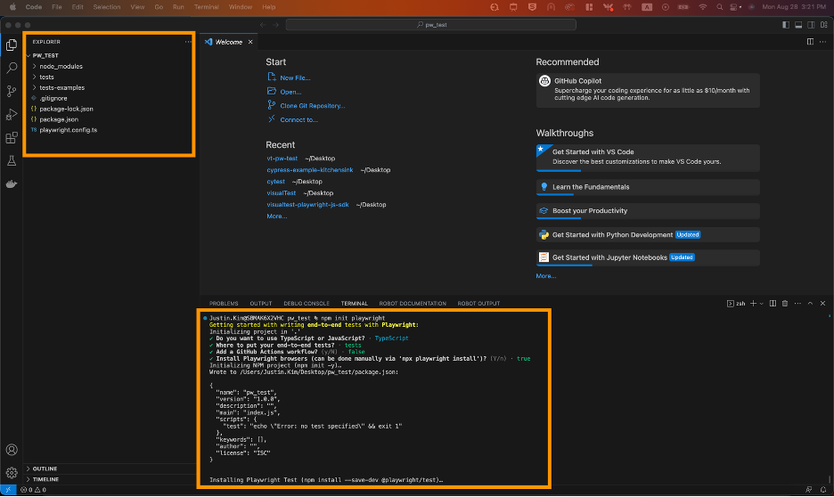Open the Source Control view
This screenshot has width=834, height=497.
pos(12,91)
